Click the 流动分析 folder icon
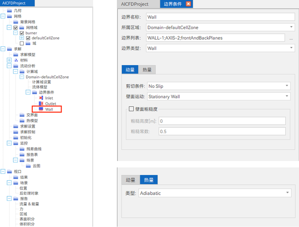Image resolution: width=299 pixels, height=227 pixels. pyautogui.click(x=16, y=66)
